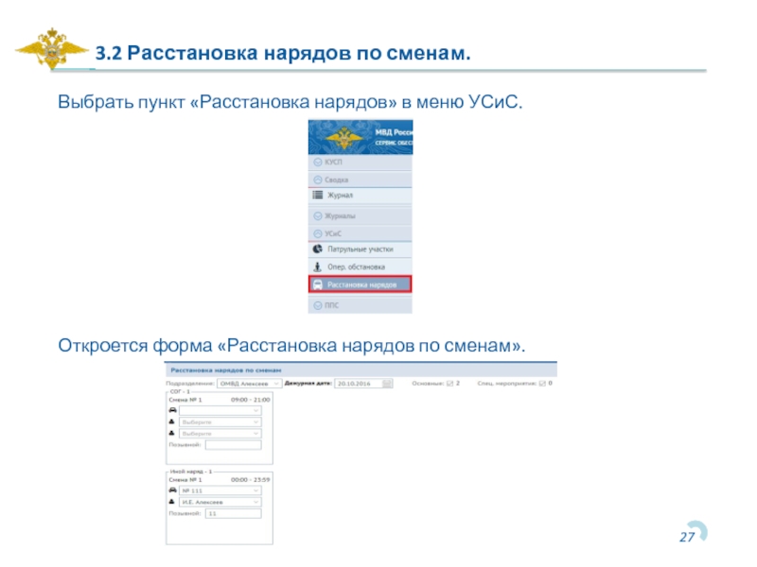Screen dimensions: 757x567
Task: Open the № 111 vehicle dropdown
Action: point(220,490)
